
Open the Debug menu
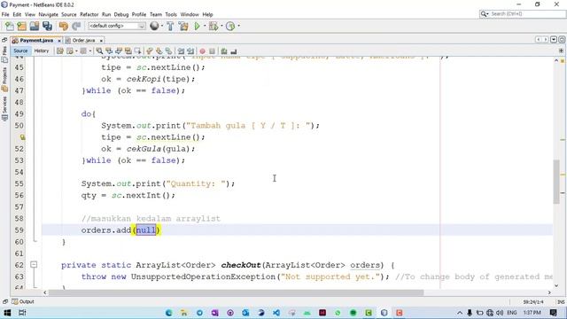pyautogui.click(x=121, y=14)
